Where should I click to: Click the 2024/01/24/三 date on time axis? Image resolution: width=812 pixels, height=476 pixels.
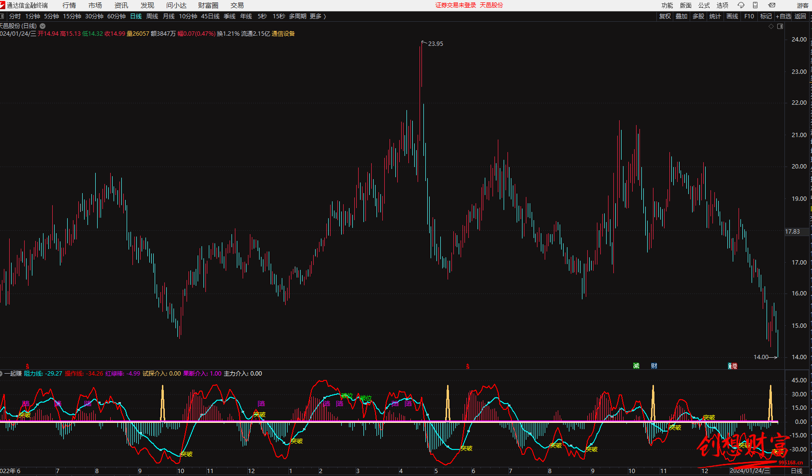tap(750, 471)
